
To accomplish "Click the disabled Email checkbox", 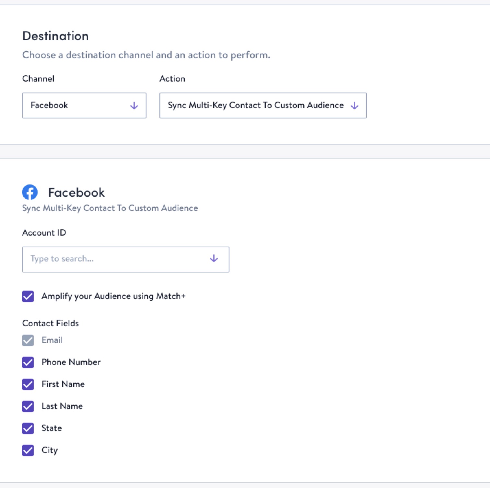I will point(28,340).
